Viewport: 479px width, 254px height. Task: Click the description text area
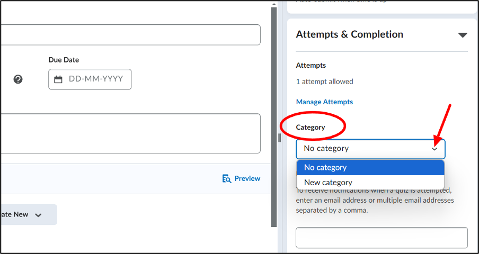(x=130, y=133)
